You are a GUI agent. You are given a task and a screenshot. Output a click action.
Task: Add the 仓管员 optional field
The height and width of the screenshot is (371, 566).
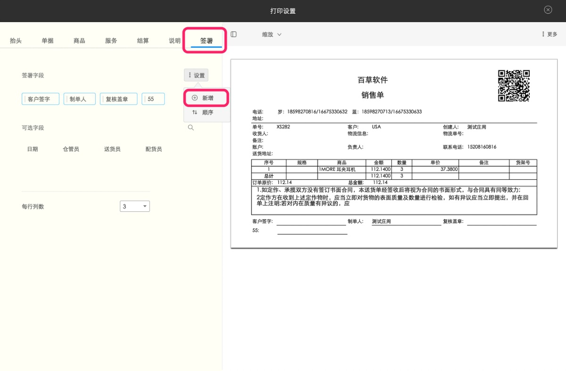[x=71, y=149]
